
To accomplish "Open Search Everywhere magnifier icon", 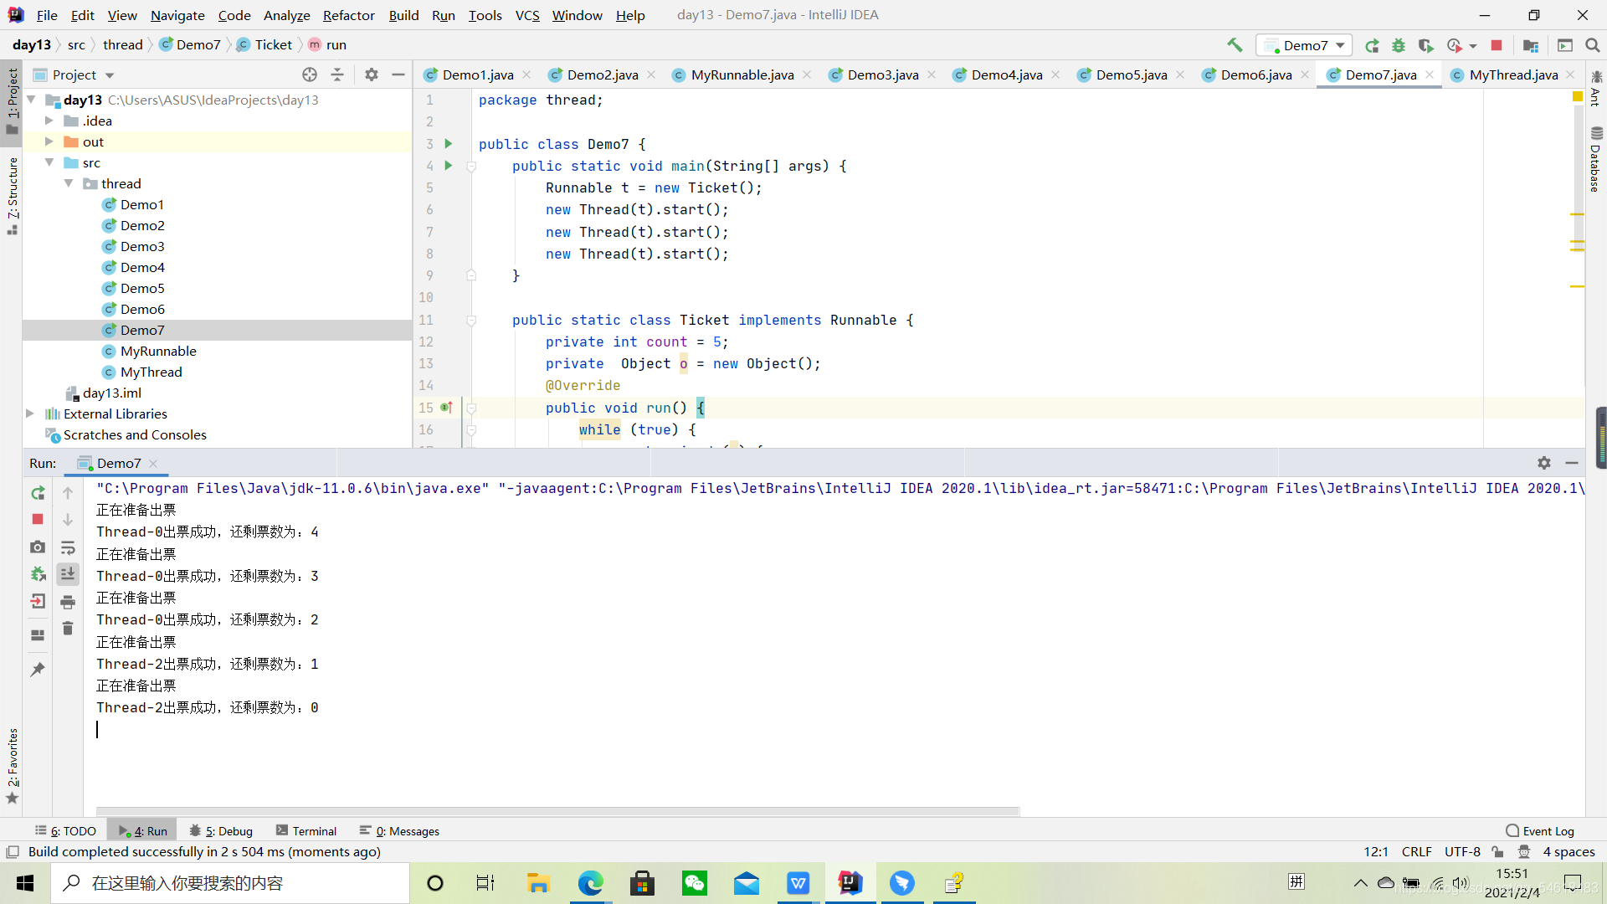I will [x=1593, y=45].
